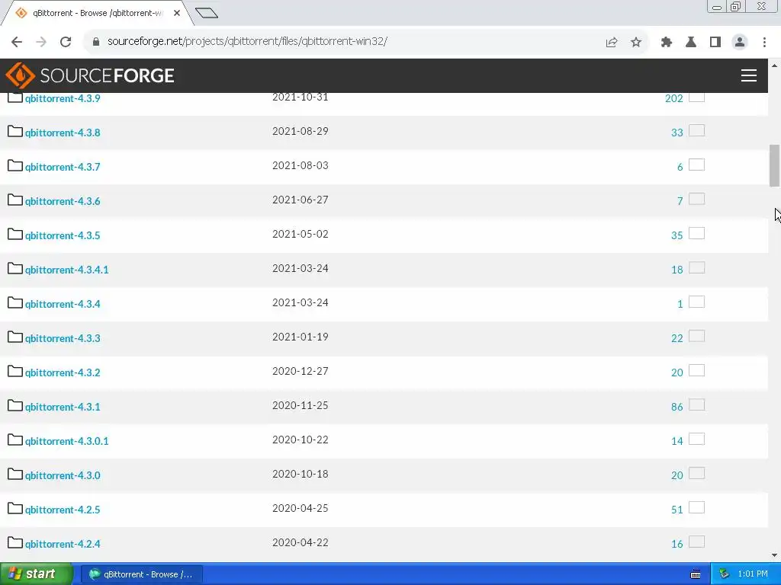
Task: Check the box for qbittorrent-4.3.4.1 row
Action: [697, 267]
